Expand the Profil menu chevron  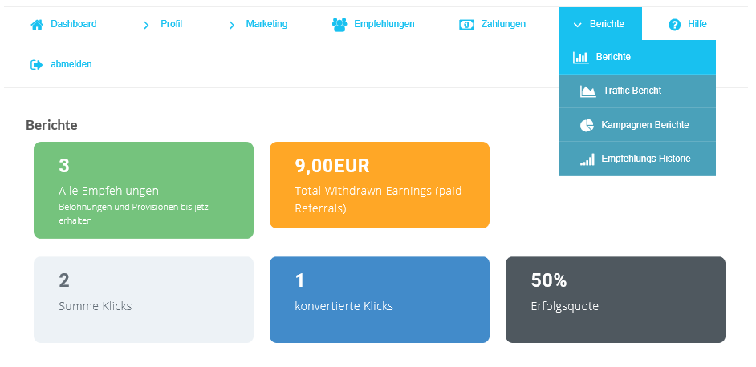click(146, 25)
